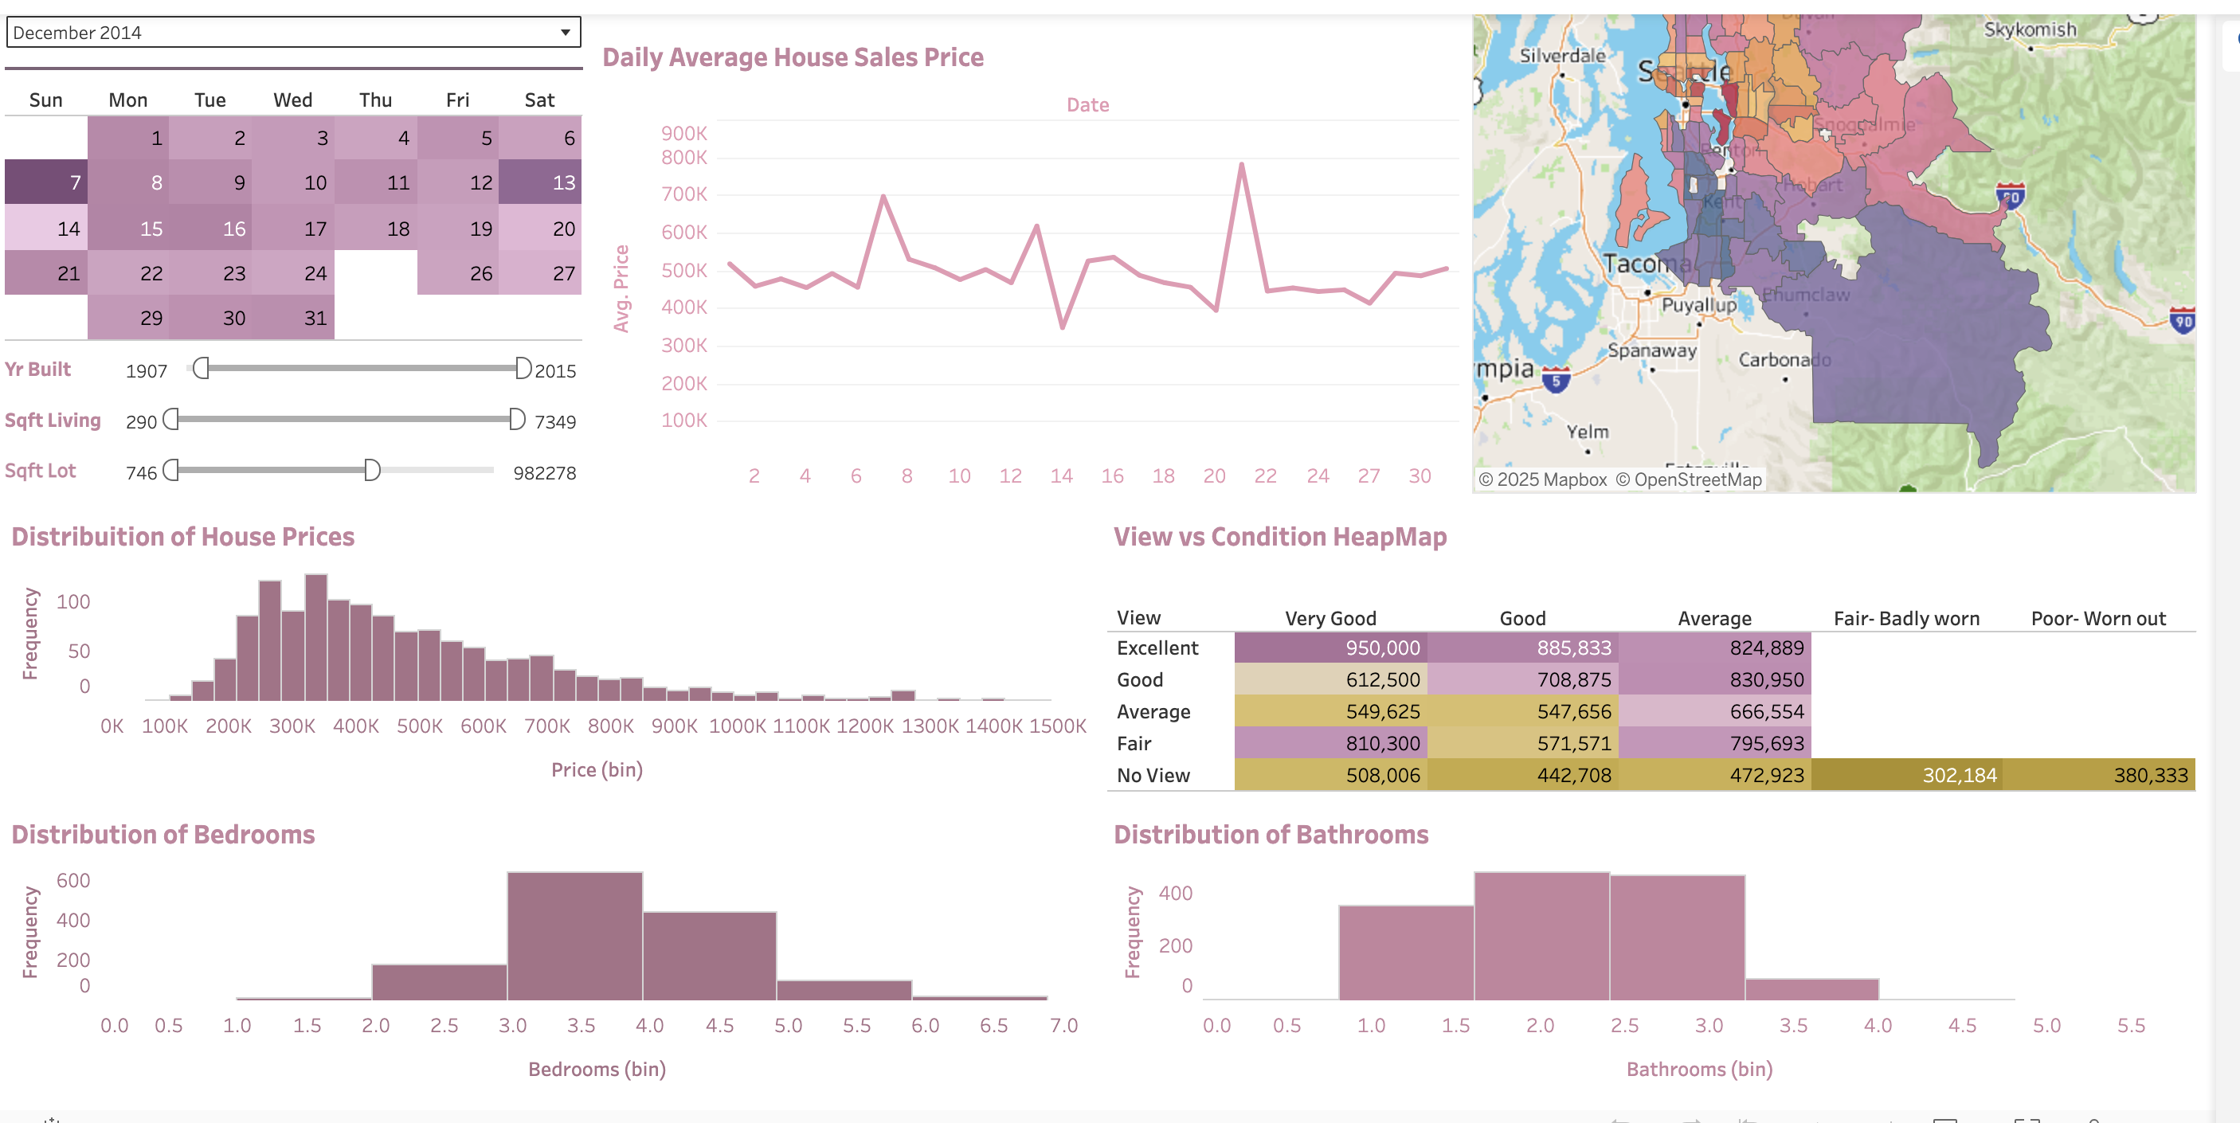This screenshot has width=2240, height=1123.
Task: Click the Poor- Worn out column header
Action: [x=2098, y=618]
